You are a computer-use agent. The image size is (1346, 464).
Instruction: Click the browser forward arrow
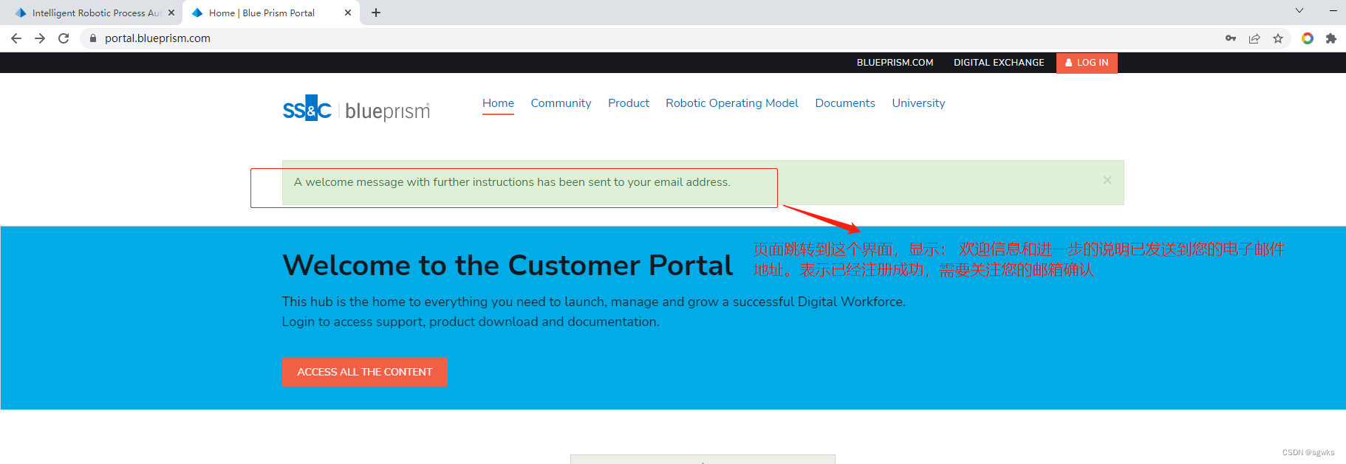pos(40,38)
